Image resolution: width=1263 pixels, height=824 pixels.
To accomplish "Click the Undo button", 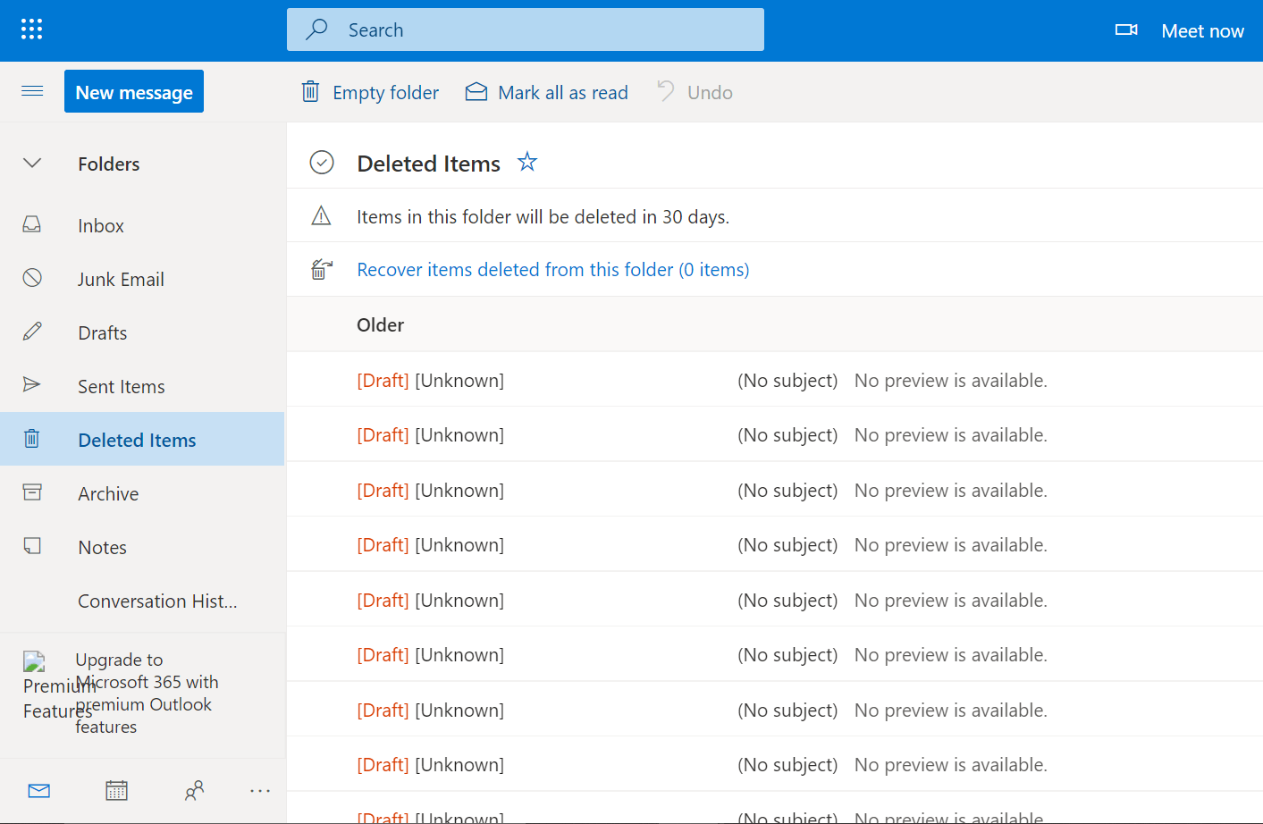I will tap(695, 92).
